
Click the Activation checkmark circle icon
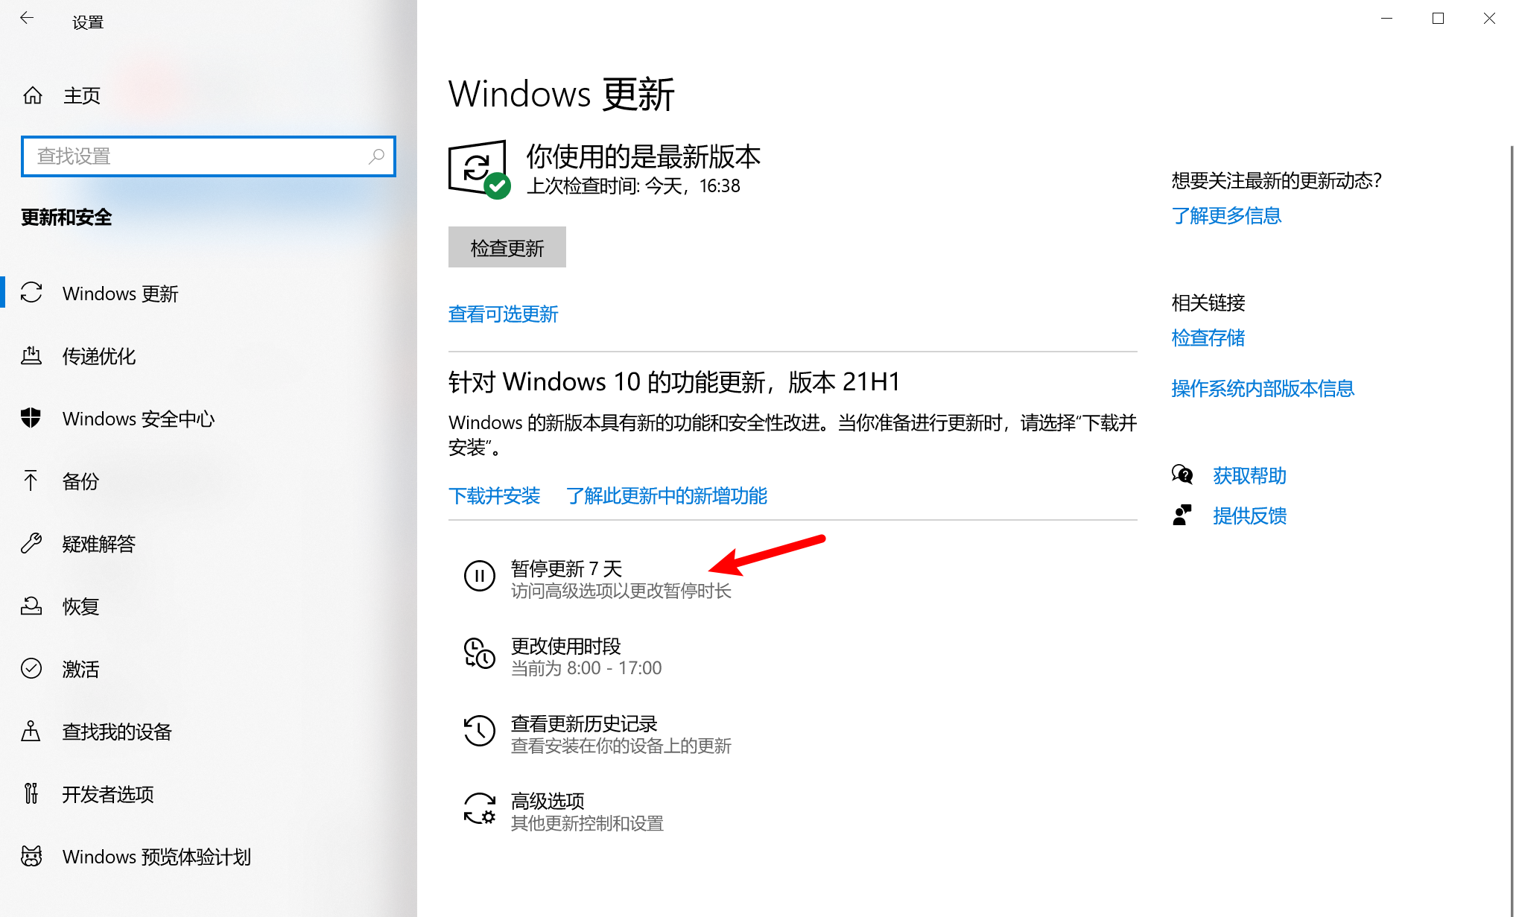click(31, 668)
